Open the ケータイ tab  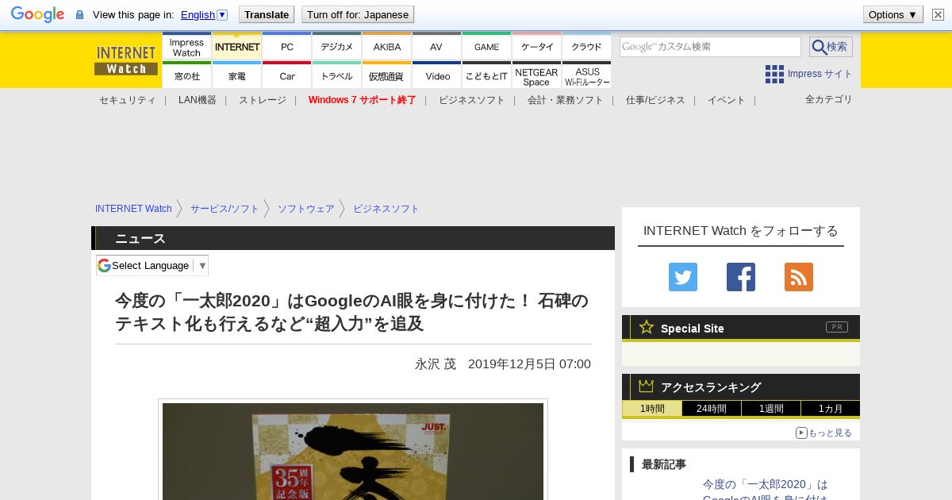point(537,46)
